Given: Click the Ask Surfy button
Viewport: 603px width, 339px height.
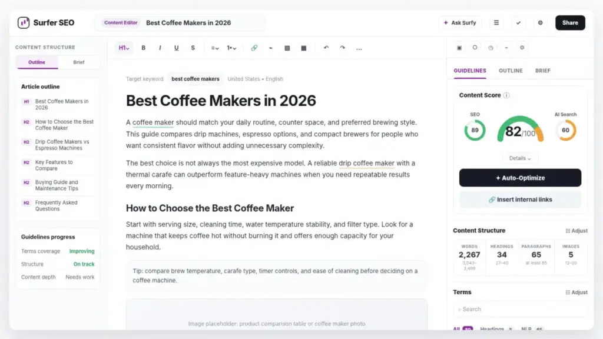Looking at the screenshot, I should [460, 23].
